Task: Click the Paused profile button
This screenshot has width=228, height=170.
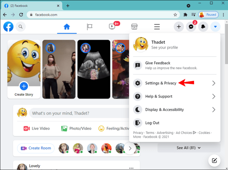Action: [x=208, y=15]
